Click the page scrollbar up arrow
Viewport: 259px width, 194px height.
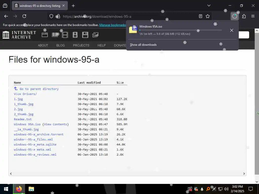click(257, 31)
